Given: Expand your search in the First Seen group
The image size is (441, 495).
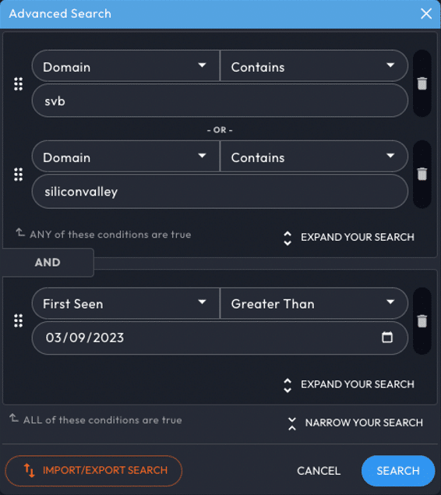Looking at the screenshot, I should pyautogui.click(x=349, y=385).
